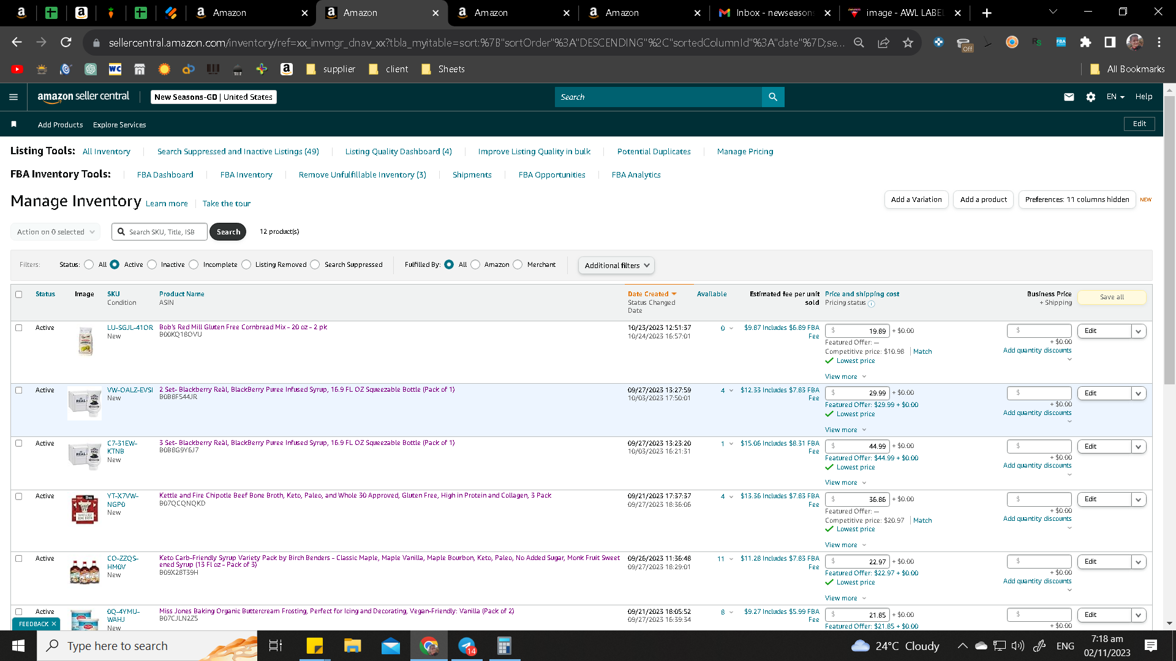The image size is (1176, 661).
Task: Expand available quantity arrow for Keto Syrup row
Action: [x=731, y=559]
